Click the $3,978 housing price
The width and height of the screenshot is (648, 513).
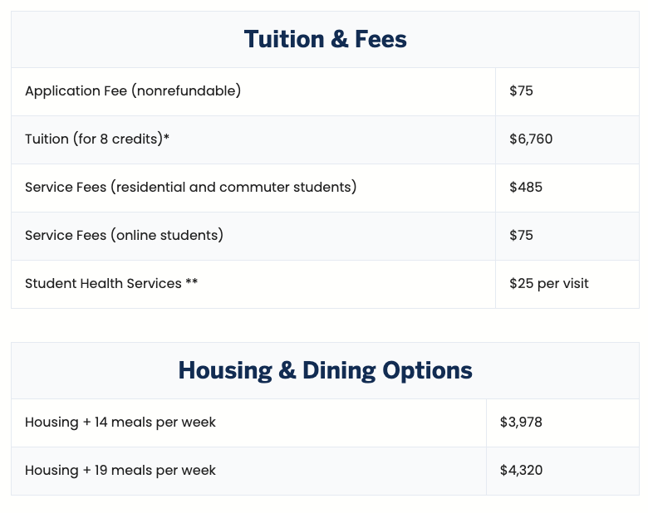tap(521, 423)
